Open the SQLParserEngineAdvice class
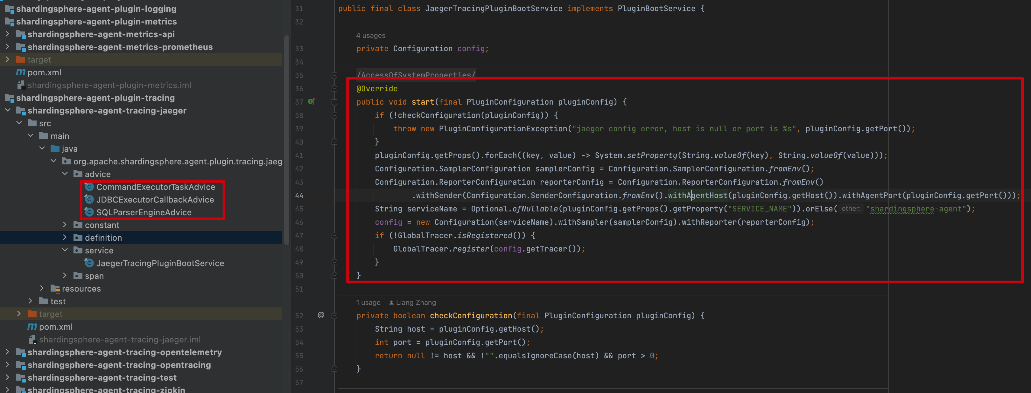 [143, 212]
